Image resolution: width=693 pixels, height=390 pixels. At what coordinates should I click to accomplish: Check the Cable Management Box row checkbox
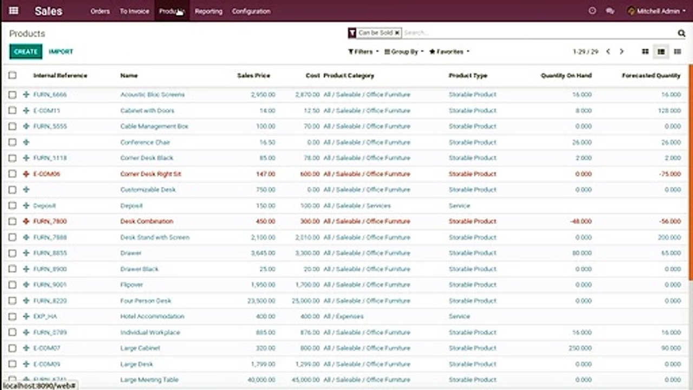coord(12,126)
